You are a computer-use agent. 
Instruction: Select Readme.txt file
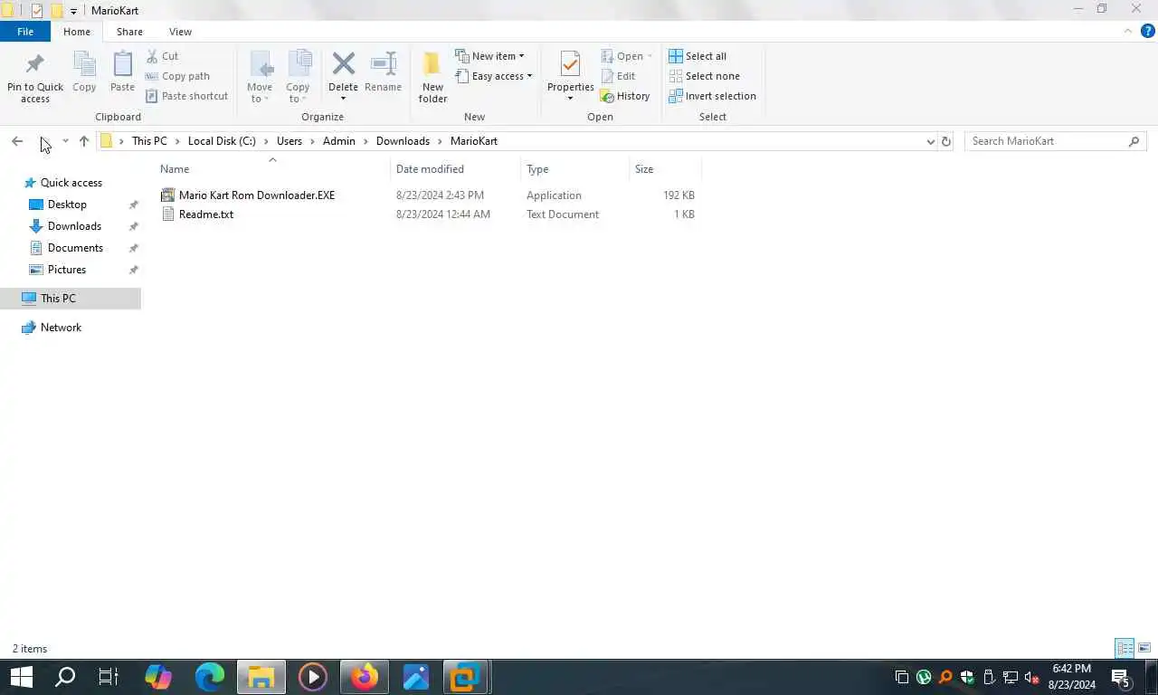206,214
